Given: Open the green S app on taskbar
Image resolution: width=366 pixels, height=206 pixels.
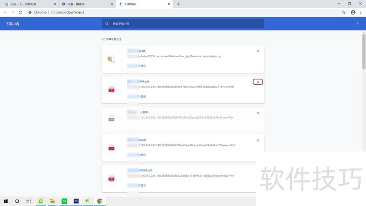Looking at the screenshot, I should tap(64, 201).
